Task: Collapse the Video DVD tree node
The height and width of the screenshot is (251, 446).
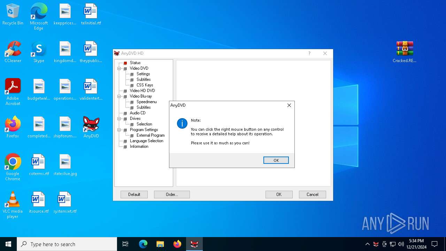Action: tap(119, 68)
